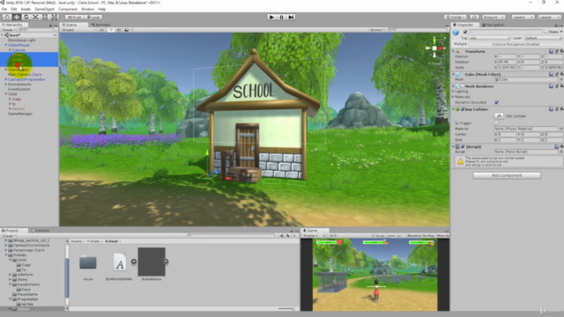
Task: Toggle the Local button
Action: pos(93,17)
